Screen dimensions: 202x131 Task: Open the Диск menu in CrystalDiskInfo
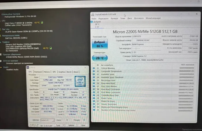pos(130,18)
